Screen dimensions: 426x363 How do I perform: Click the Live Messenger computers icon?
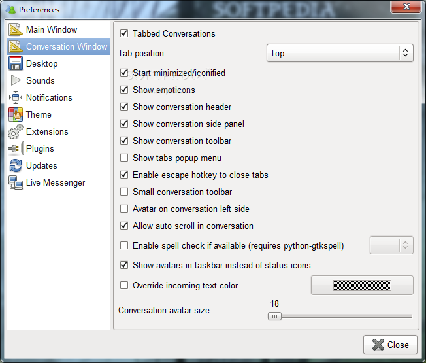16,182
